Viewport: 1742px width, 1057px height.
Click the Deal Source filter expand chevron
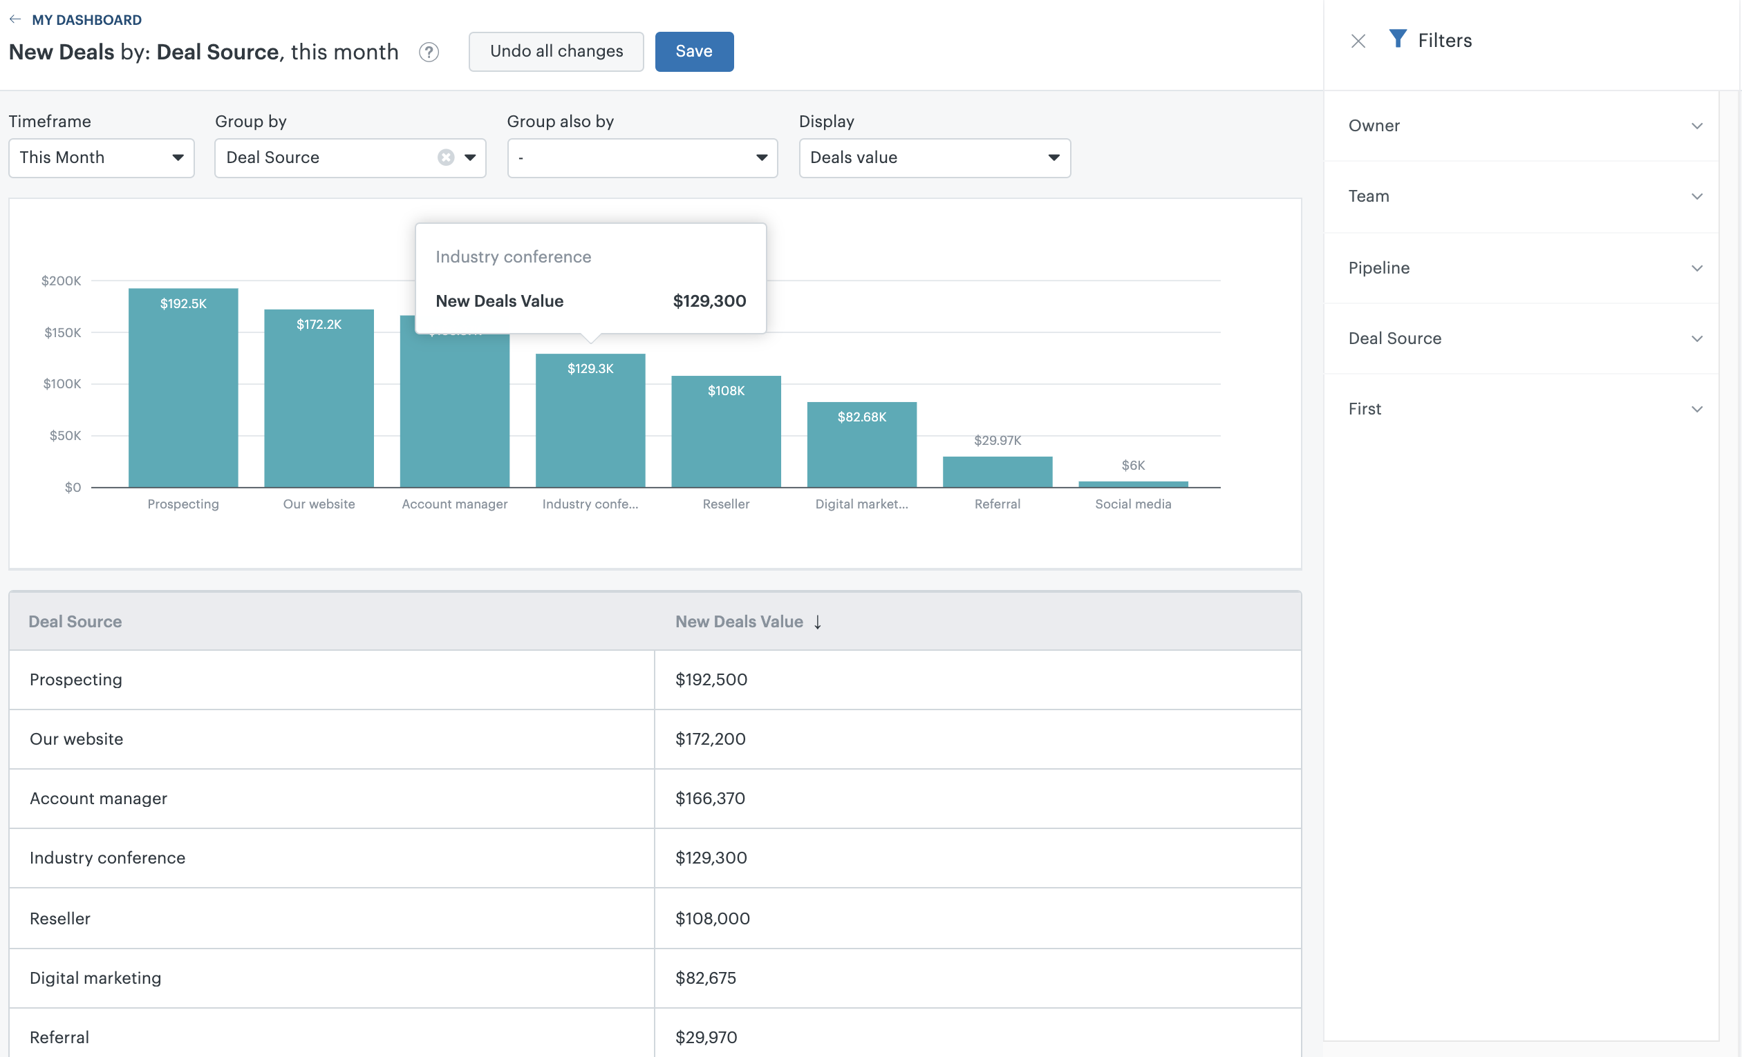click(x=1697, y=339)
